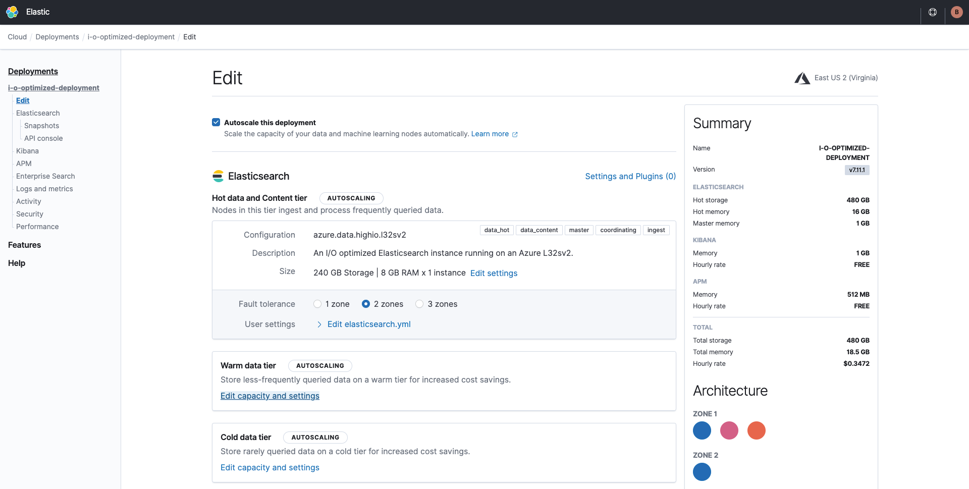Open i-o-optimized-deployment breadcrumb
The width and height of the screenshot is (969, 489).
(131, 37)
